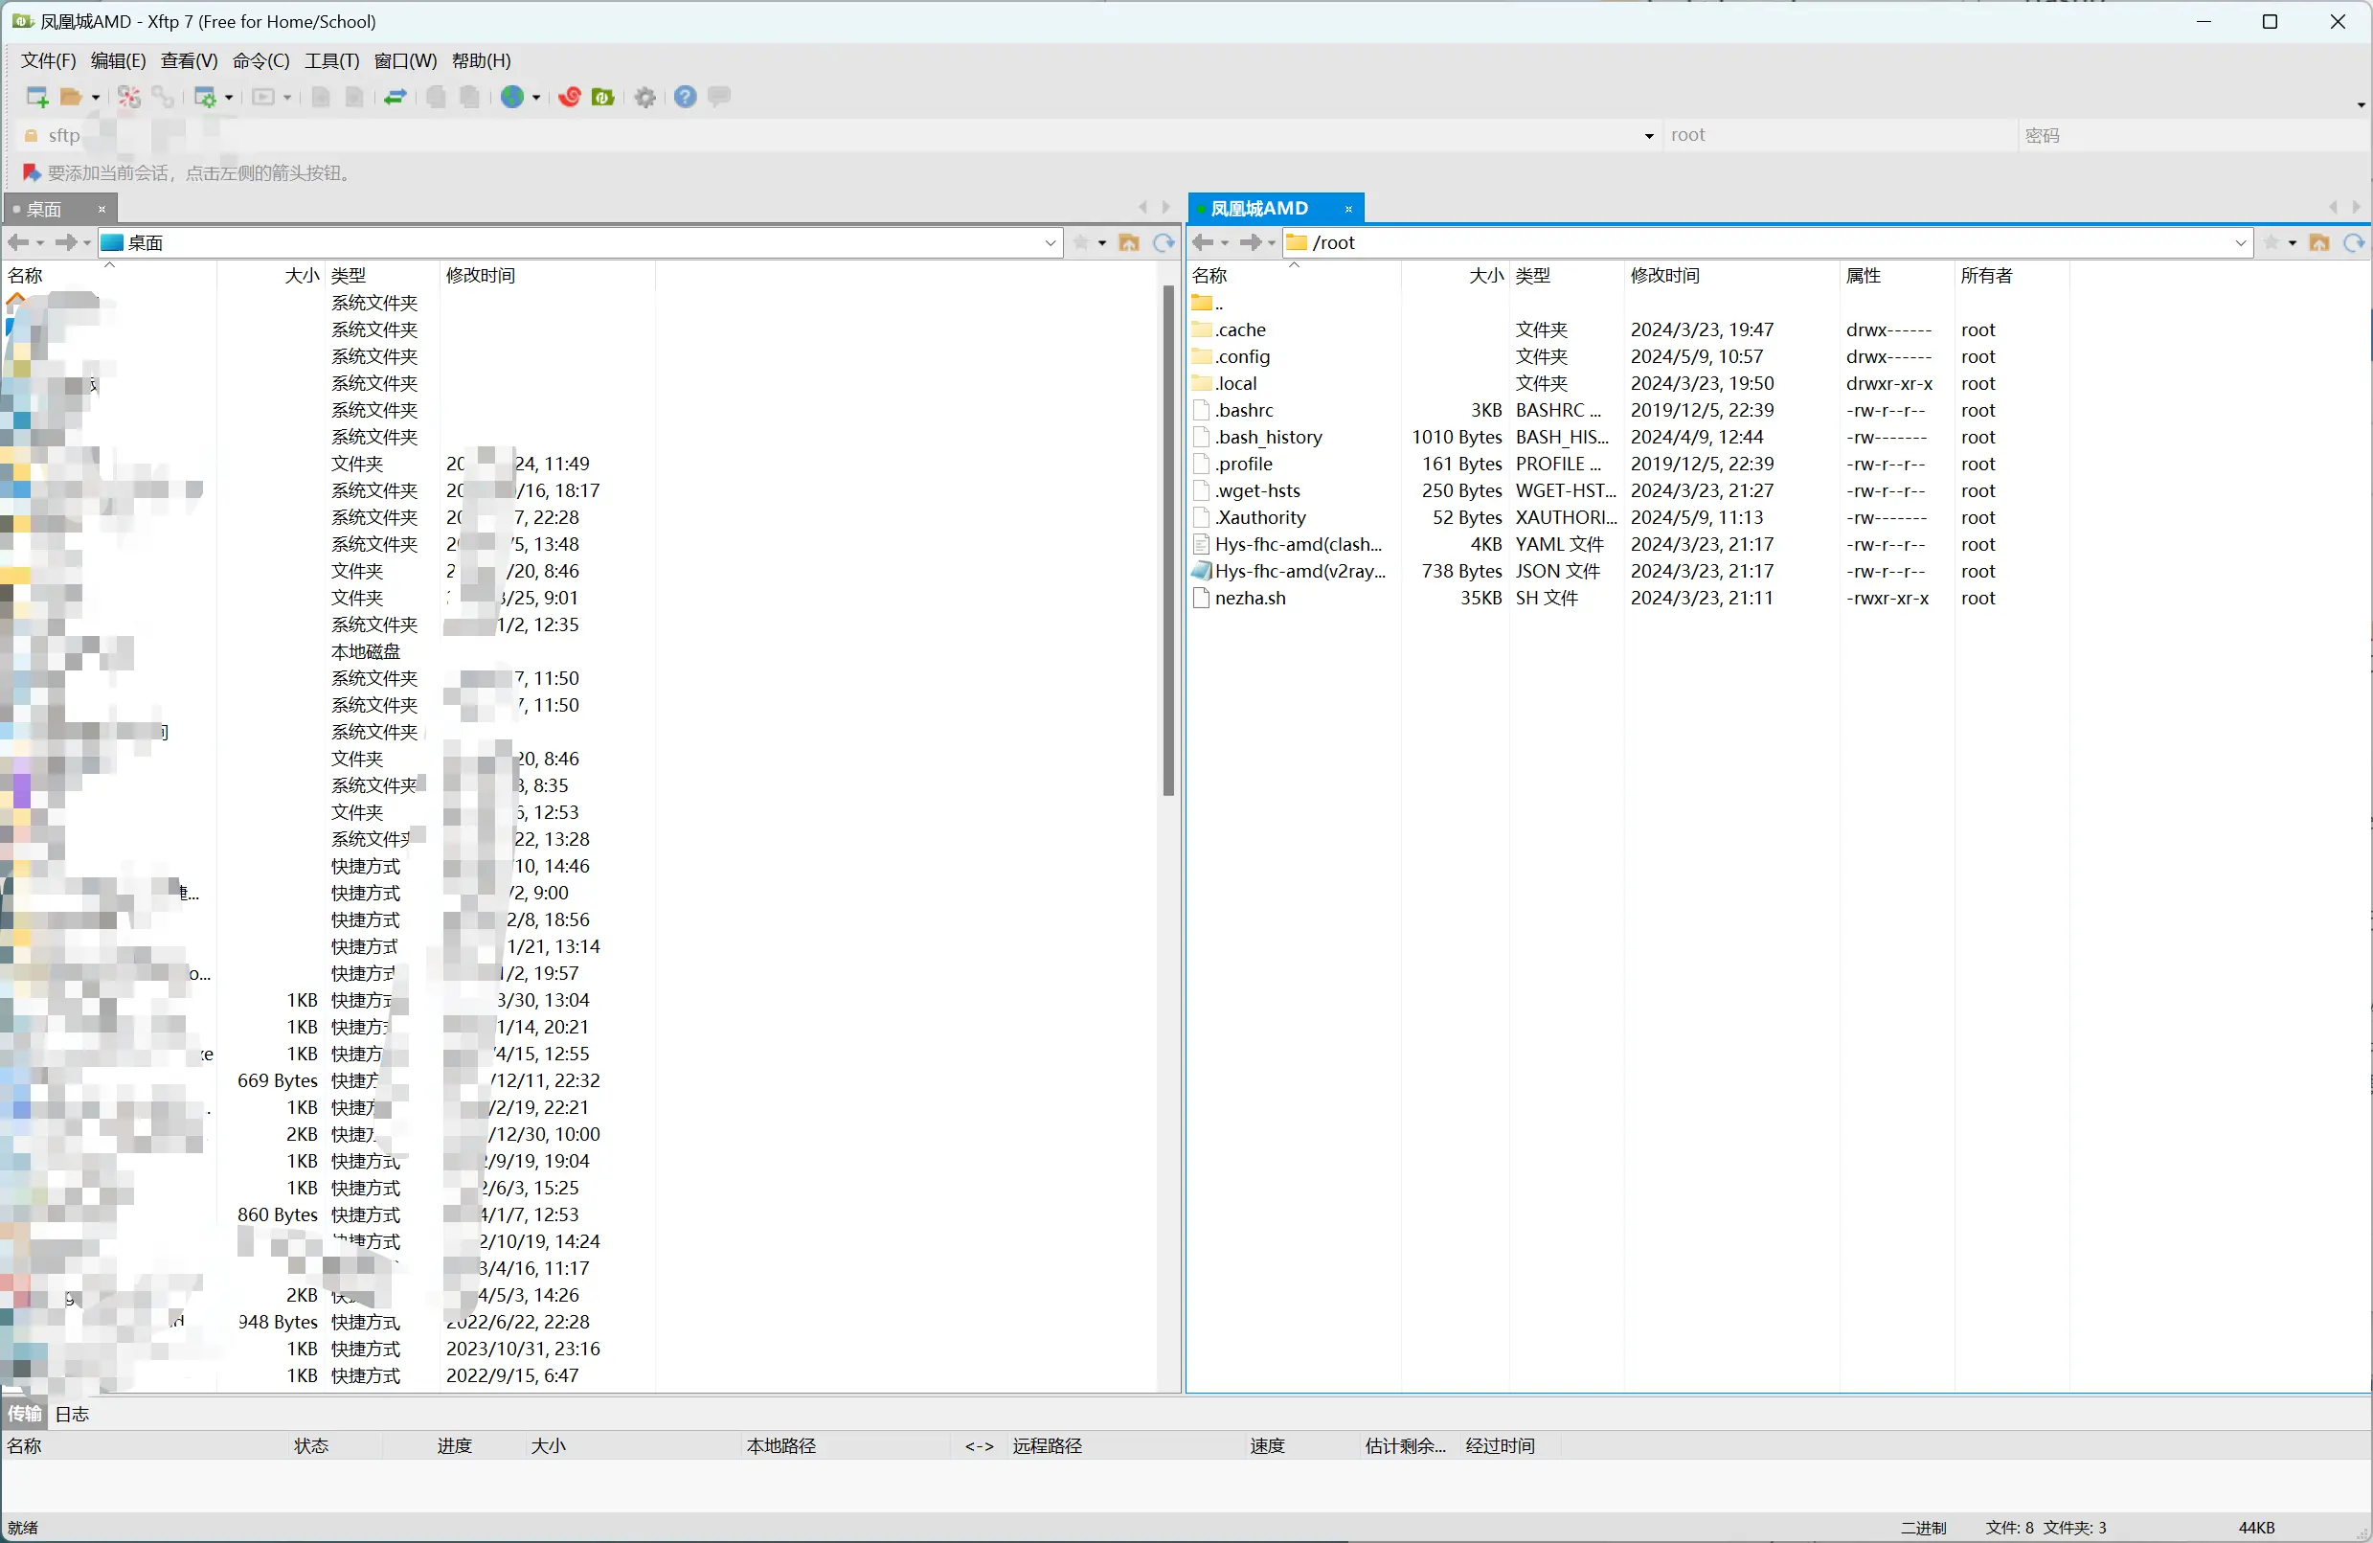Screen dimensions: 2373x1543
Task: Click the local pane vertical scrollbar
Action: click(1167, 540)
